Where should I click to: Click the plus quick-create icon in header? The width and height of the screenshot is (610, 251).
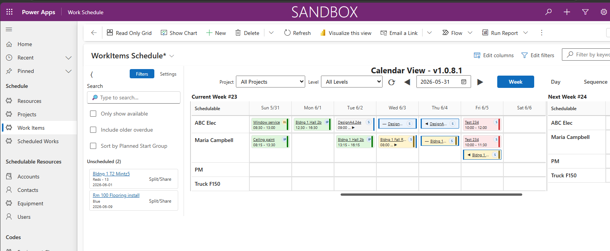coord(567,12)
